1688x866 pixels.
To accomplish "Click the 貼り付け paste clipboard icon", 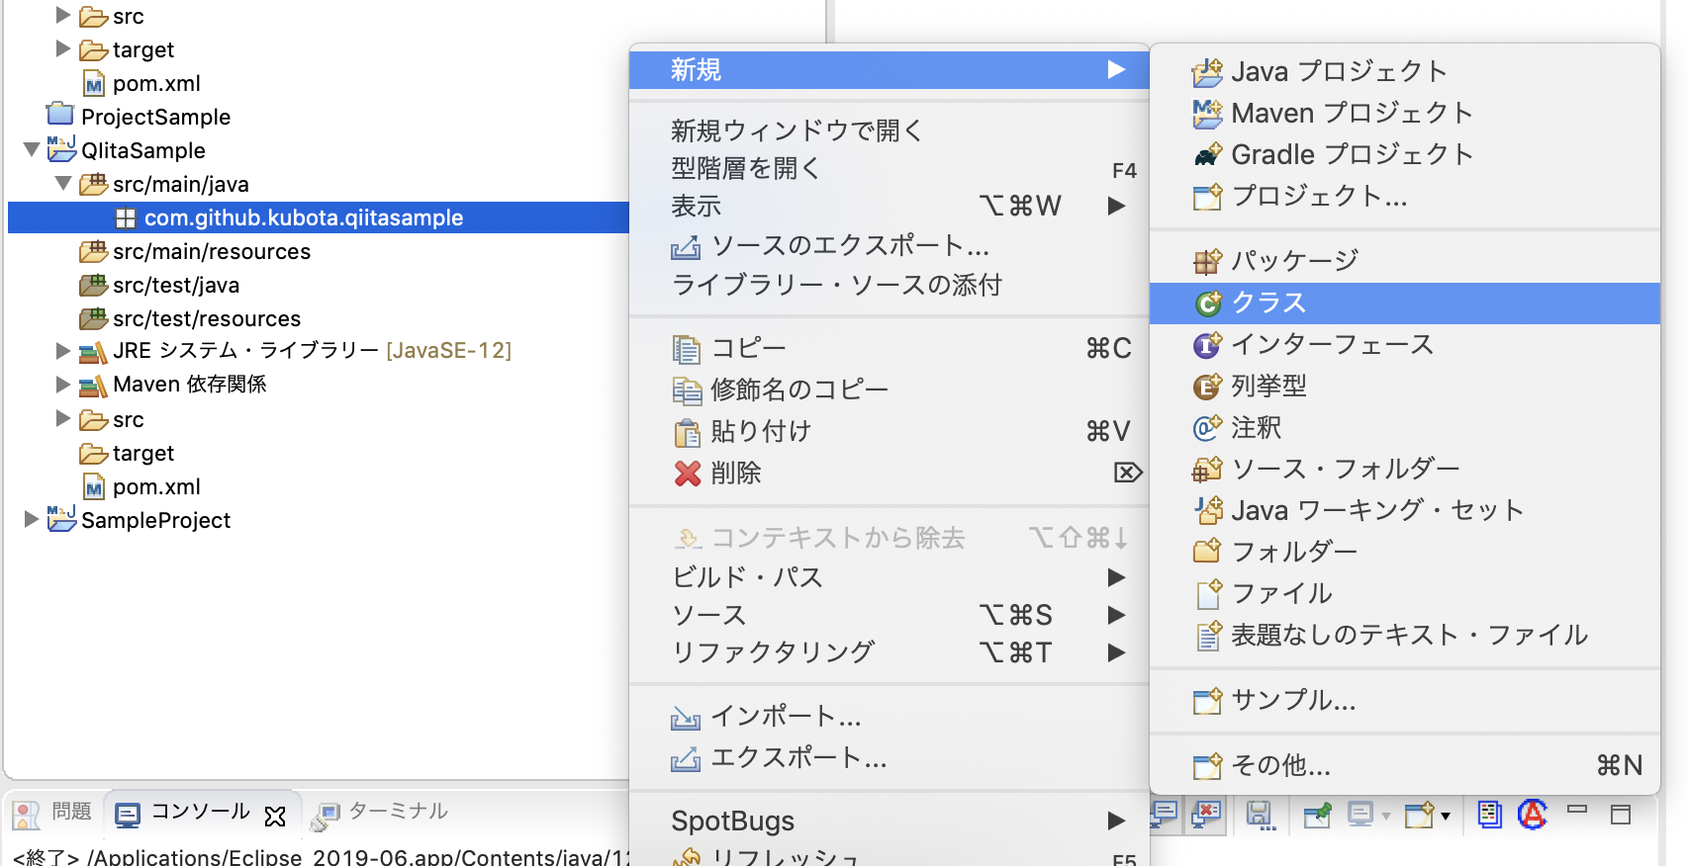I will pos(687,432).
